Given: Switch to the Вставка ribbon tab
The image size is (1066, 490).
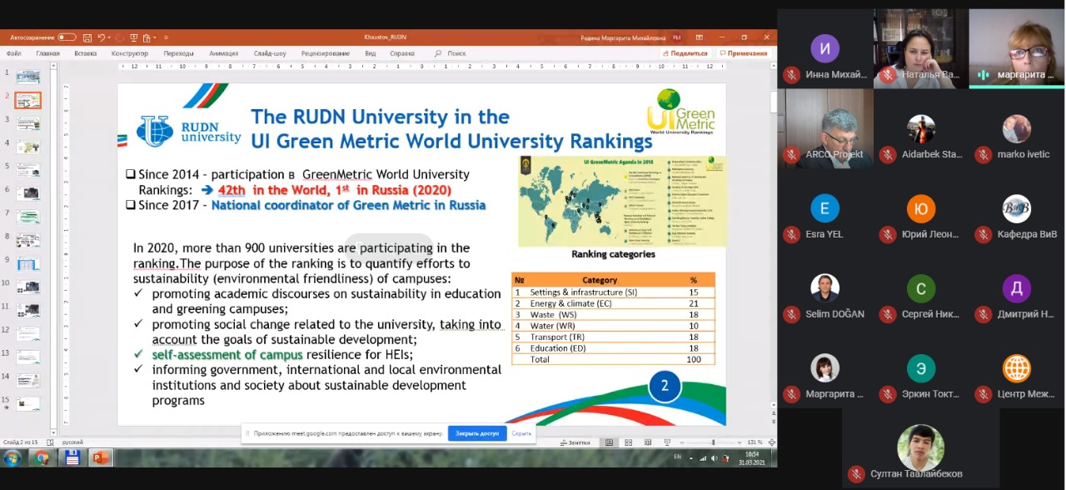Looking at the screenshot, I should [86, 53].
